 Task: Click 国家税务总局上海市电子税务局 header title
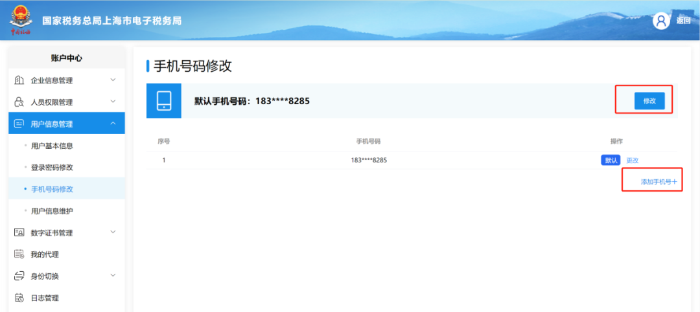pos(111,21)
